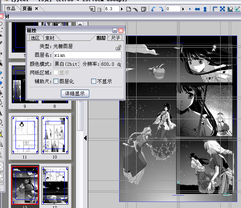Open the 作品 tab at top left
241x208 pixels.
[11, 8]
